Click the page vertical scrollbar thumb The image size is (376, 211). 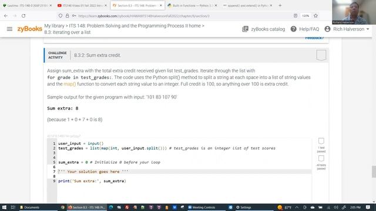tap(374, 172)
